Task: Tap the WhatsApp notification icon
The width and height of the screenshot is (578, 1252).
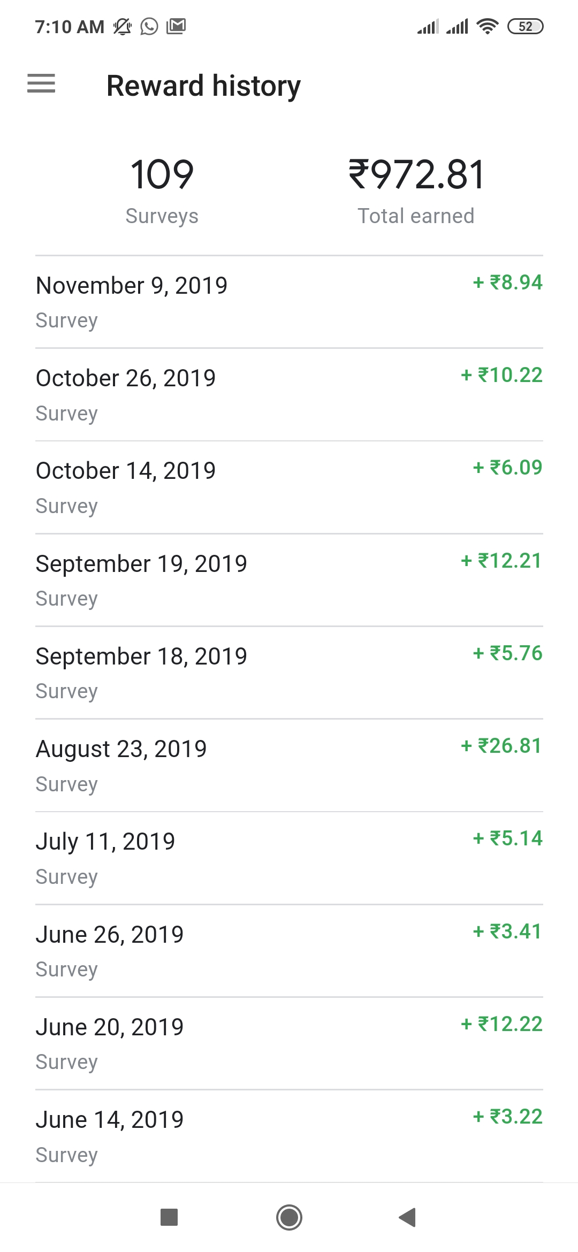Action: [149, 26]
